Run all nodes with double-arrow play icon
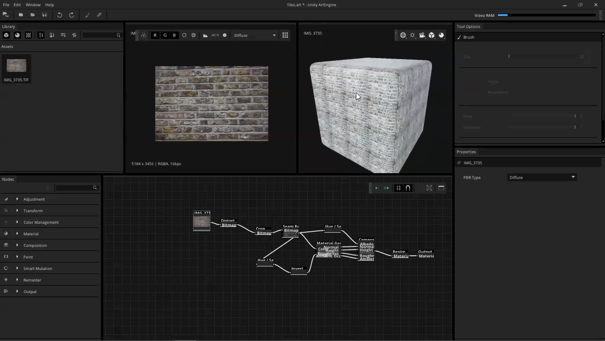The width and height of the screenshot is (605, 341). point(386,188)
